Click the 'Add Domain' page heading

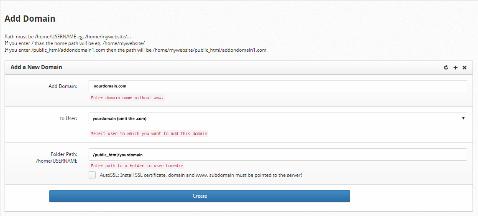[x=30, y=18]
